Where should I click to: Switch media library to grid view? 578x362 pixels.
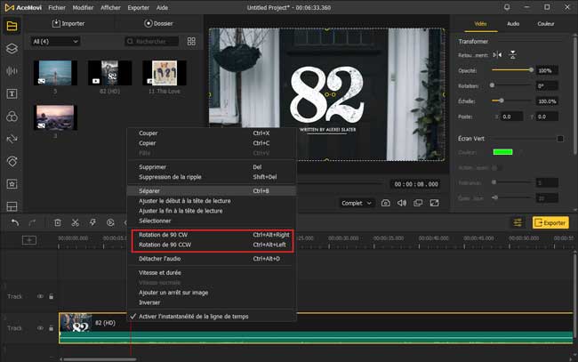click(x=192, y=42)
